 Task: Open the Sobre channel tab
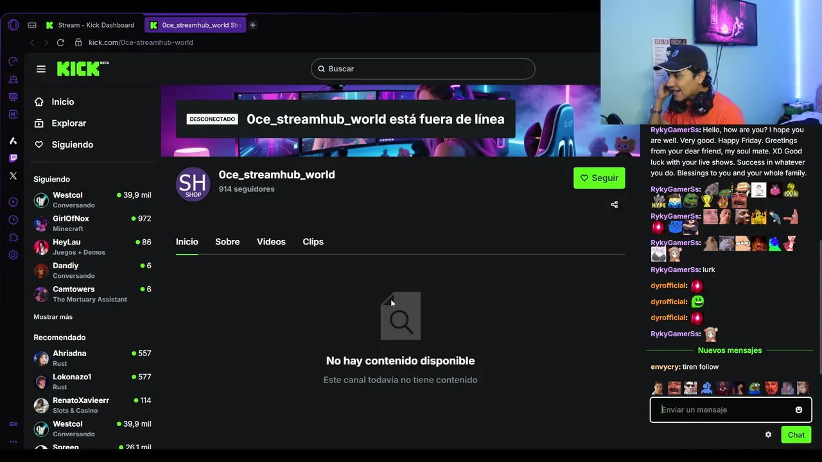tap(227, 242)
